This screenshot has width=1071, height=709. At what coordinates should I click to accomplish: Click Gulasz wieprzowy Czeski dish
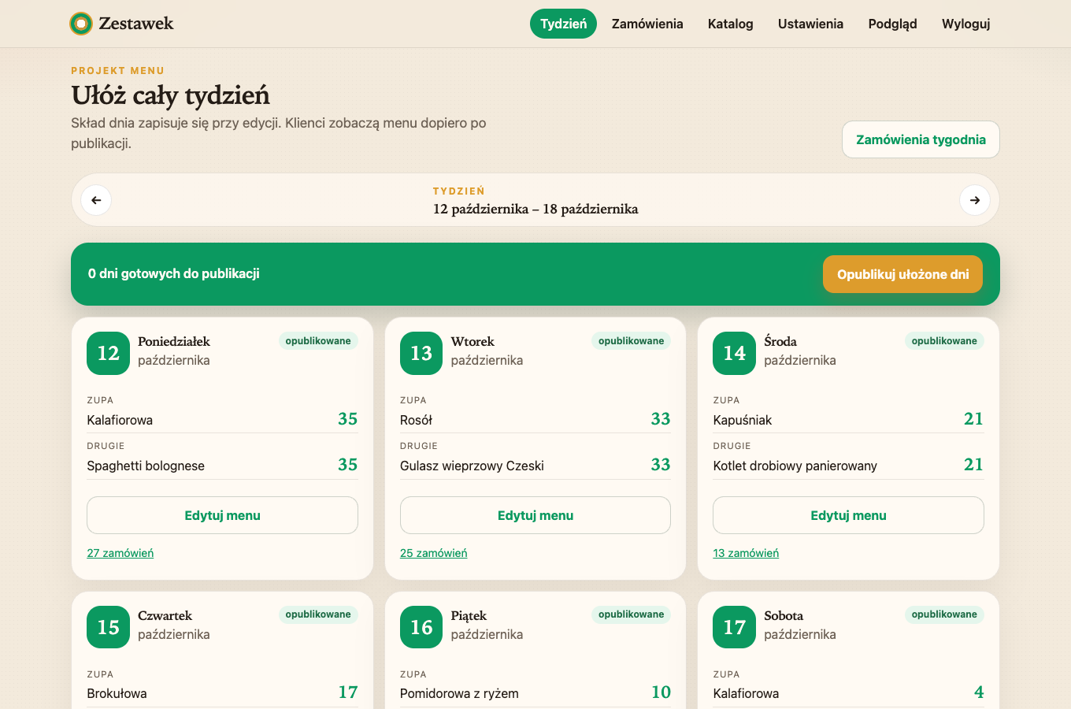pyautogui.click(x=472, y=466)
